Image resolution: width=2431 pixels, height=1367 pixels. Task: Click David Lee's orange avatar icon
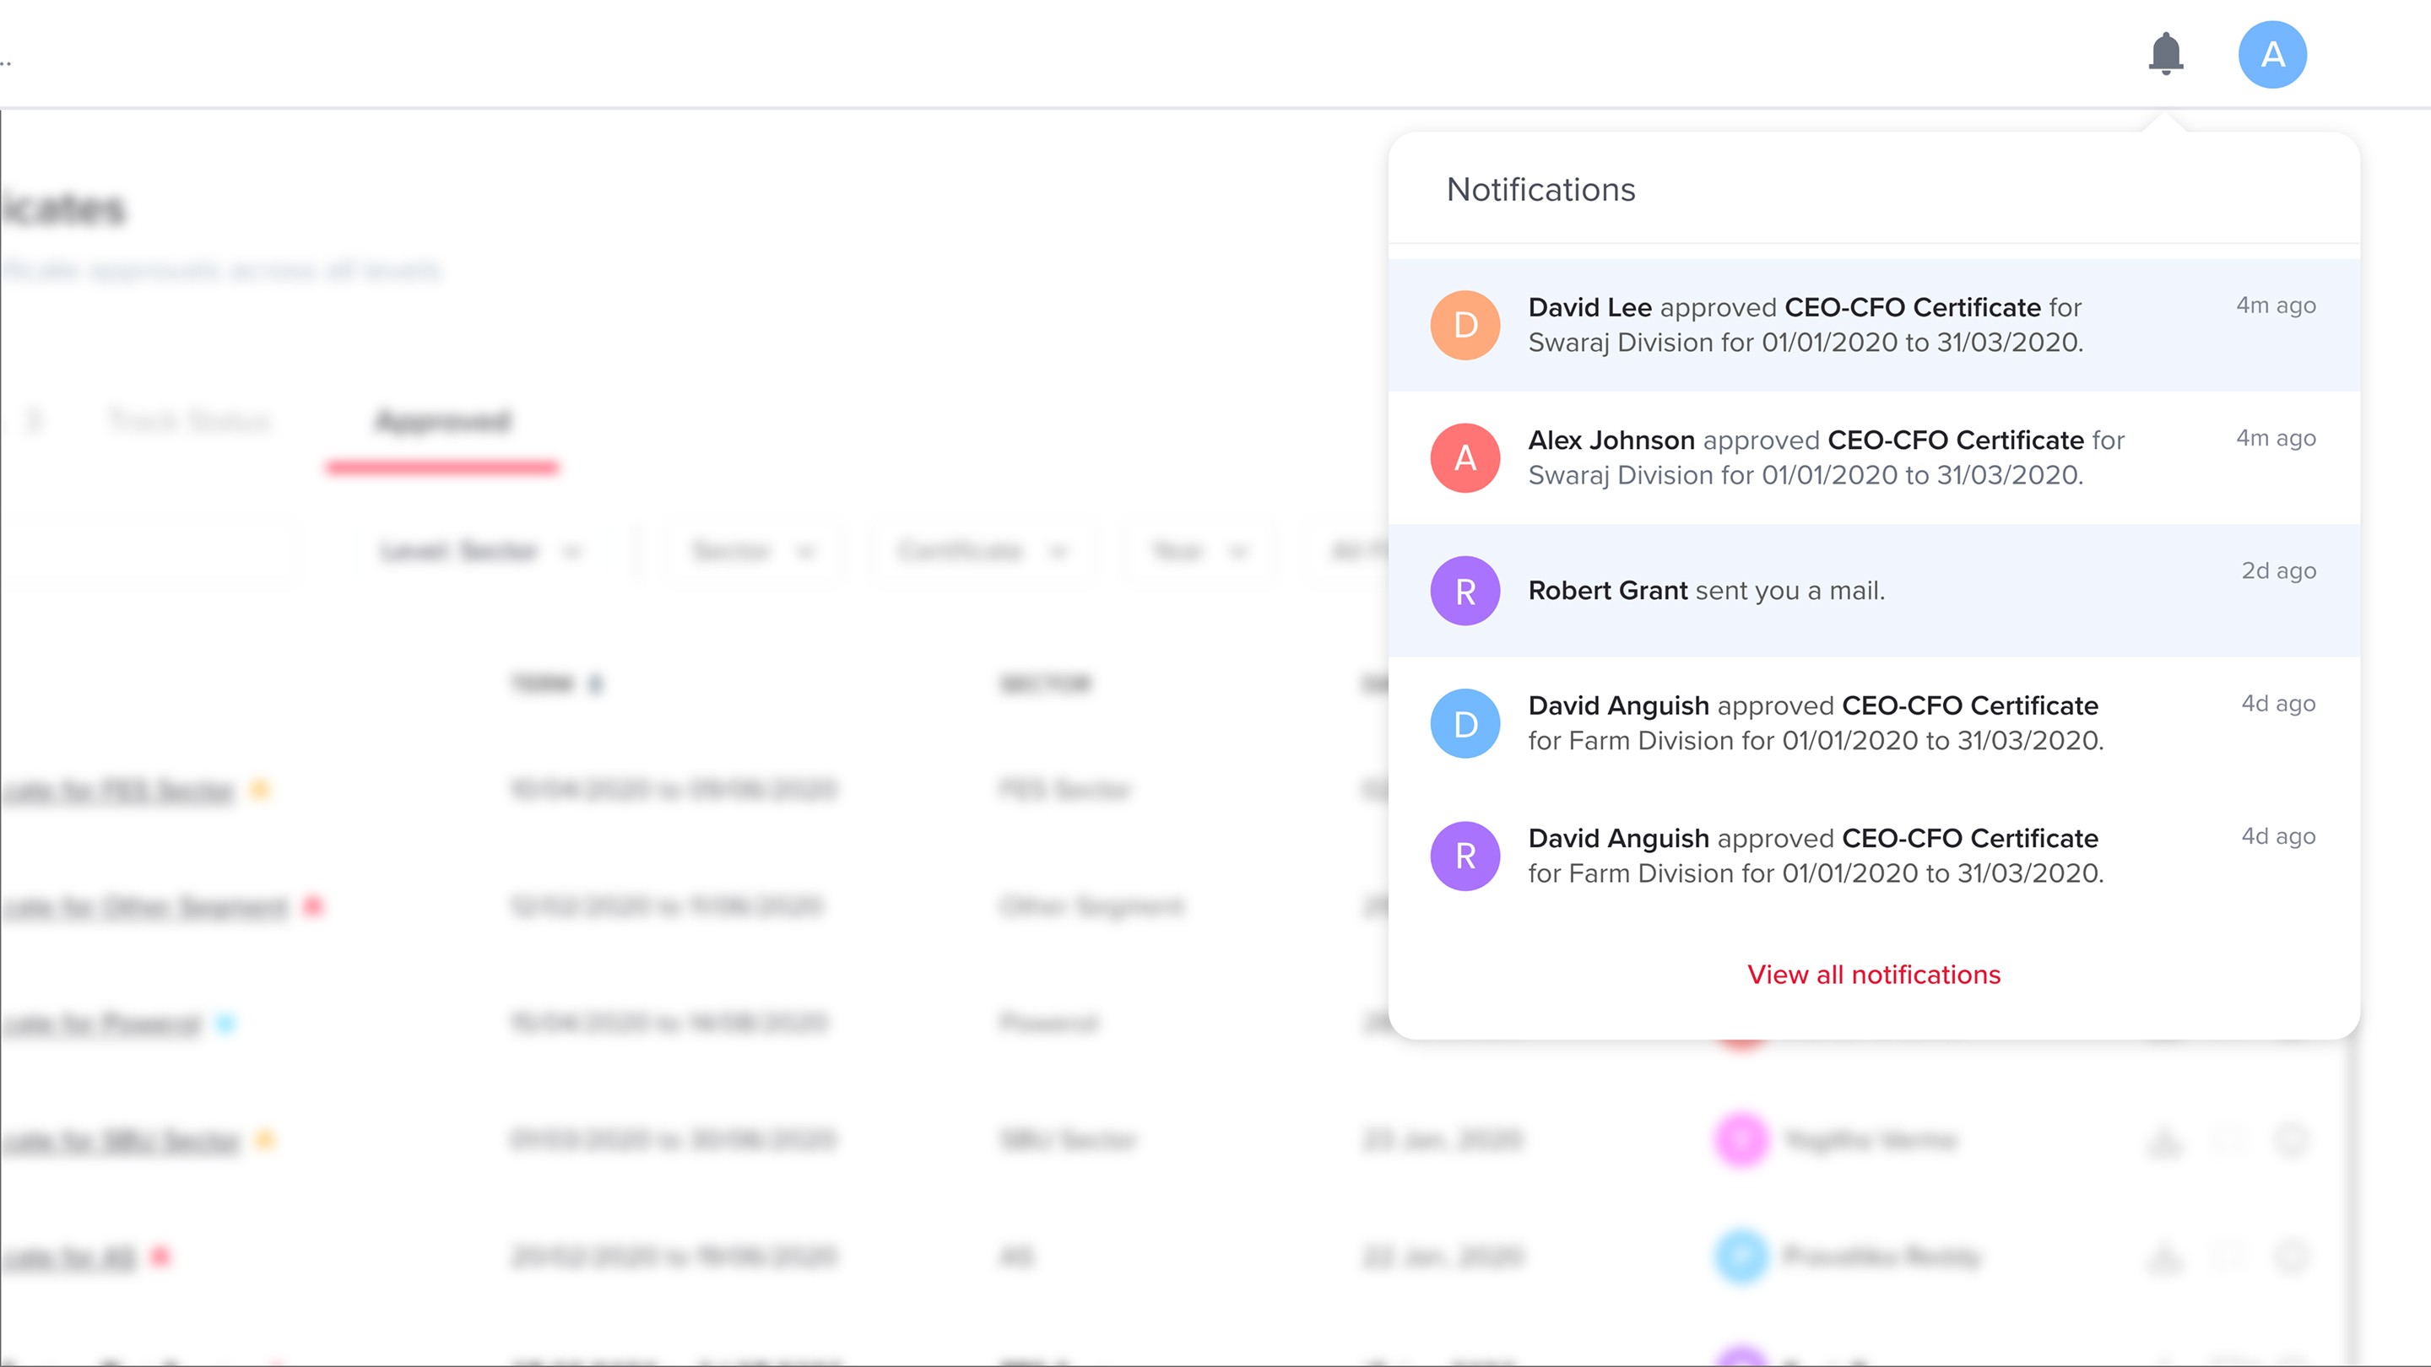click(1465, 326)
